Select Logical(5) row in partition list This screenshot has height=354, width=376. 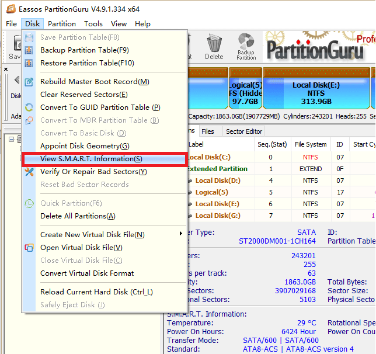(x=281, y=192)
